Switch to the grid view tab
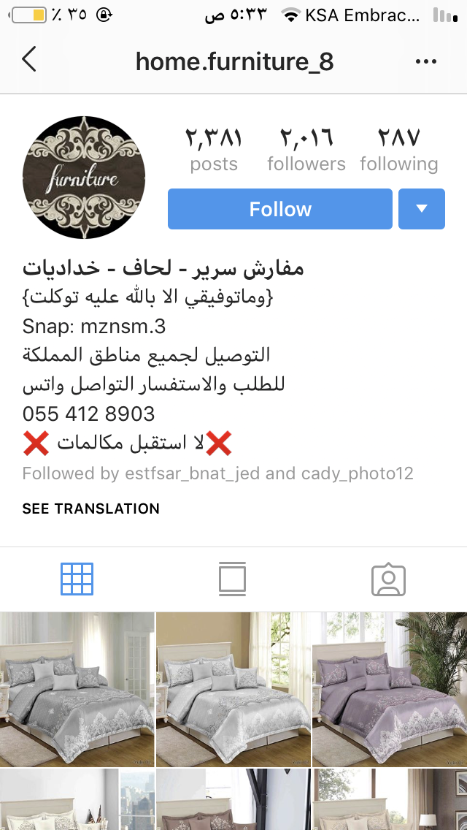Viewport: 467px width, 830px height. click(x=77, y=579)
